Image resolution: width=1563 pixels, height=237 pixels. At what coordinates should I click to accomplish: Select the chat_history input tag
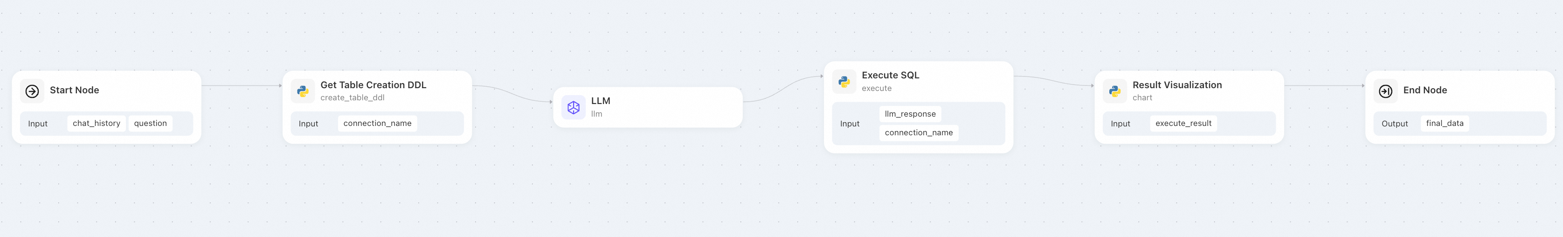pos(97,123)
